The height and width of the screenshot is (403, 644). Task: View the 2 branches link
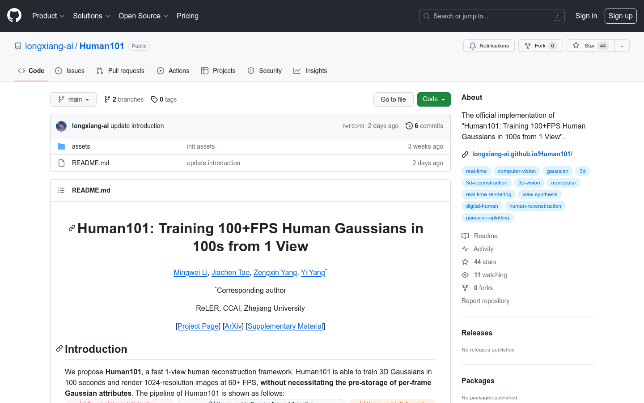(124, 99)
